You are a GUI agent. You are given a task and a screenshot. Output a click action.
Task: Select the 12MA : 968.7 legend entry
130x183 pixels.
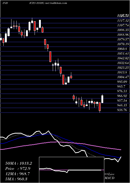tap(17, 174)
